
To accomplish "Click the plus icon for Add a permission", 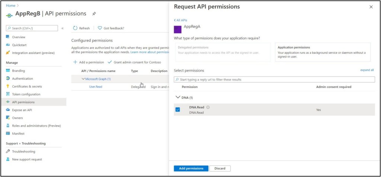I will (x=75, y=62).
